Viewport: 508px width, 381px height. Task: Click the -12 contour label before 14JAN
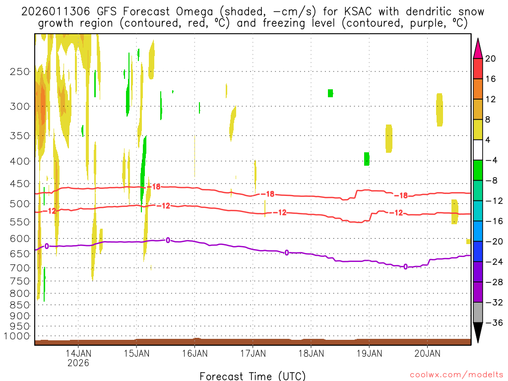tap(50, 211)
